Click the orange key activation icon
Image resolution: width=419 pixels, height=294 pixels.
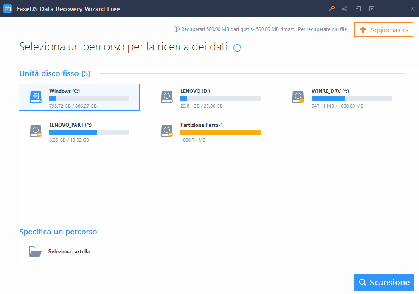[x=331, y=9]
